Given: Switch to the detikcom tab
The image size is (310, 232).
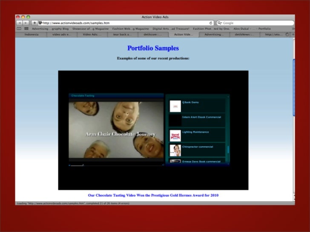Looking at the screenshot, I should point(153,34).
